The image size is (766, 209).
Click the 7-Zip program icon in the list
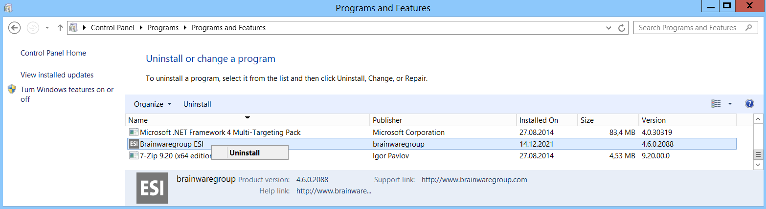point(134,155)
